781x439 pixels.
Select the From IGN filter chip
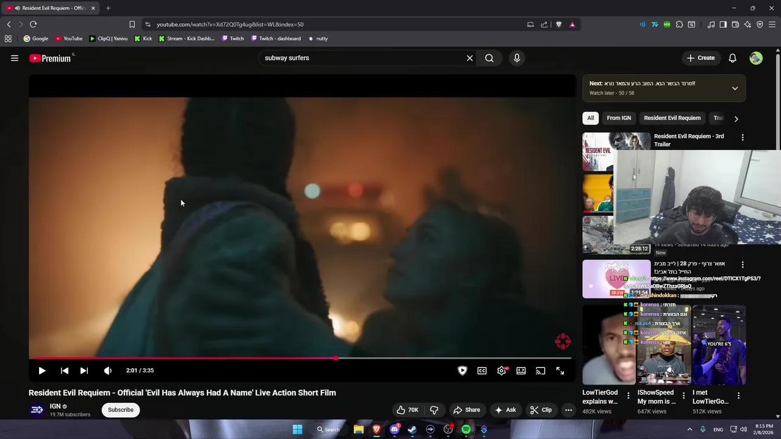click(x=619, y=118)
